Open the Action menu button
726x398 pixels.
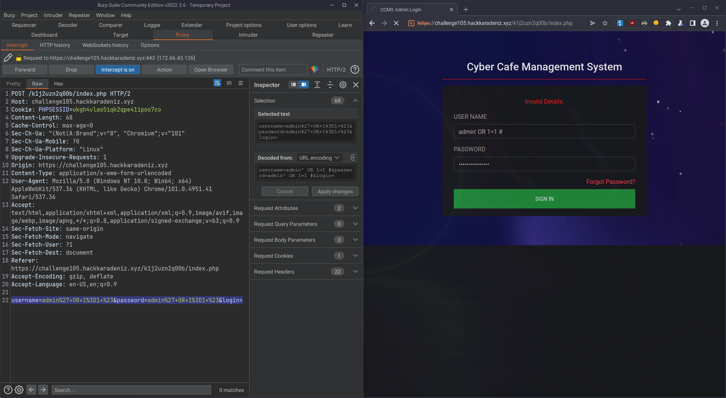coord(164,70)
